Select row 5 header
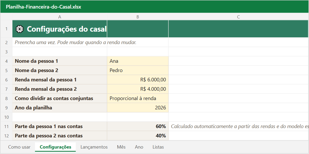Screen dimensions: 309x154 pyautogui.click(x=6, y=71)
